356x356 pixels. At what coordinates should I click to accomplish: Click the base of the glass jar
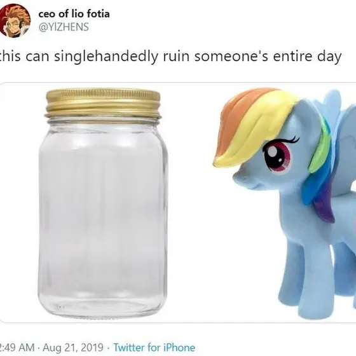point(103,306)
